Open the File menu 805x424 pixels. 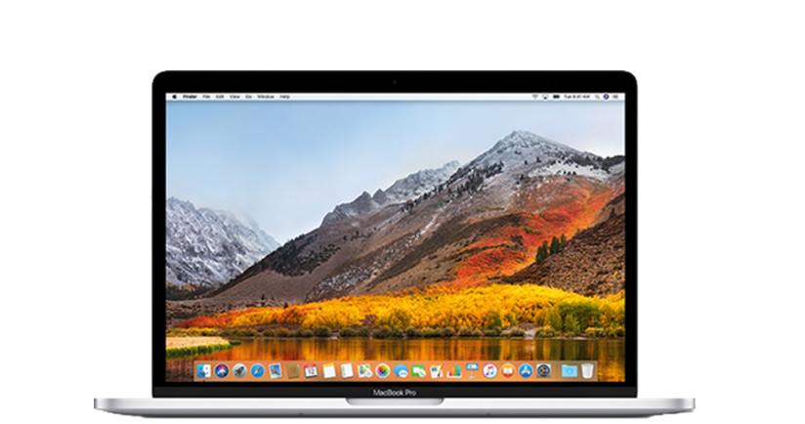click(x=206, y=97)
